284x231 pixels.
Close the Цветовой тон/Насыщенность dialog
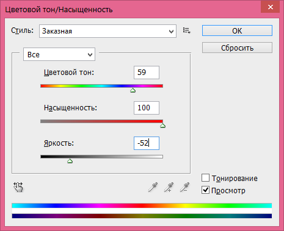click(x=271, y=7)
